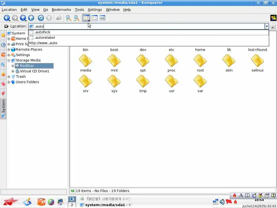Click the network tray icon
Screen dimensions: 277x208
(x=216, y=202)
